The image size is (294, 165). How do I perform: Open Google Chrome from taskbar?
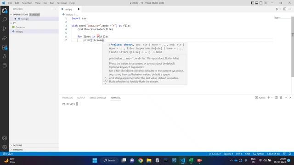(141, 160)
